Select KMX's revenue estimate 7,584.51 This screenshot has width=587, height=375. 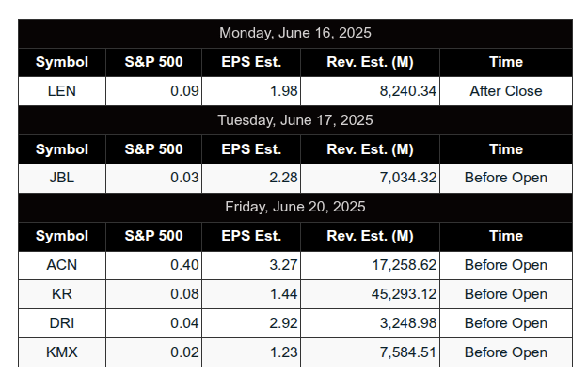(408, 352)
